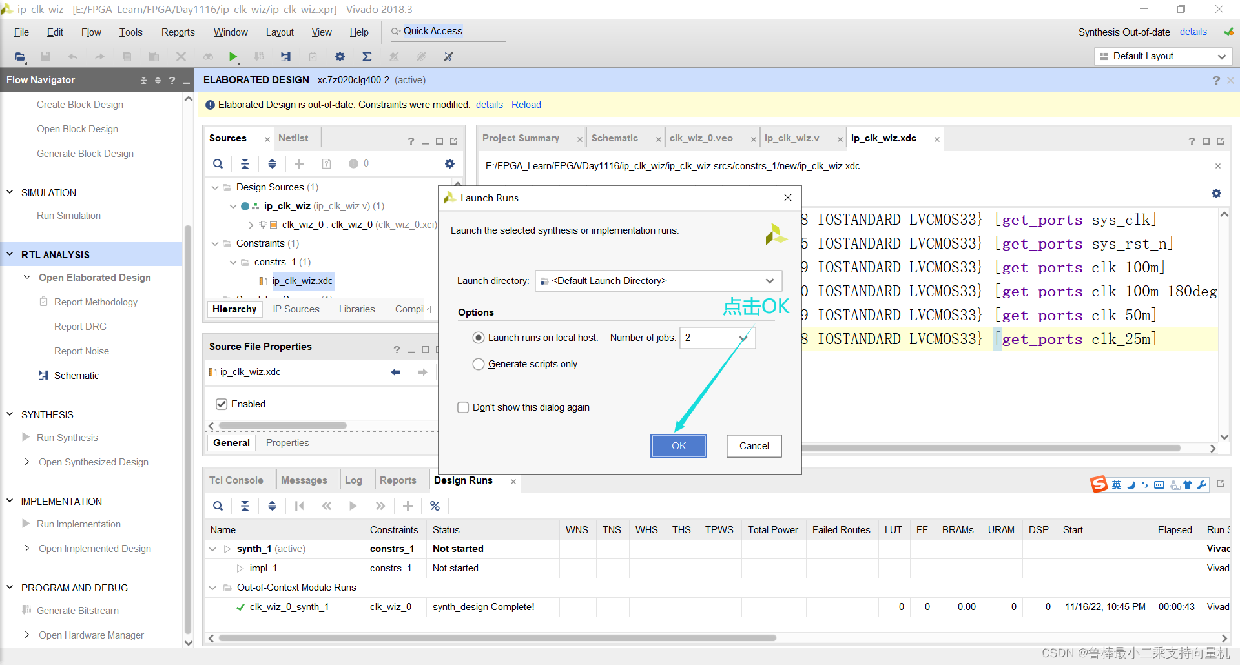The image size is (1240, 665).
Task: Open the Flow menu
Action: click(x=91, y=32)
